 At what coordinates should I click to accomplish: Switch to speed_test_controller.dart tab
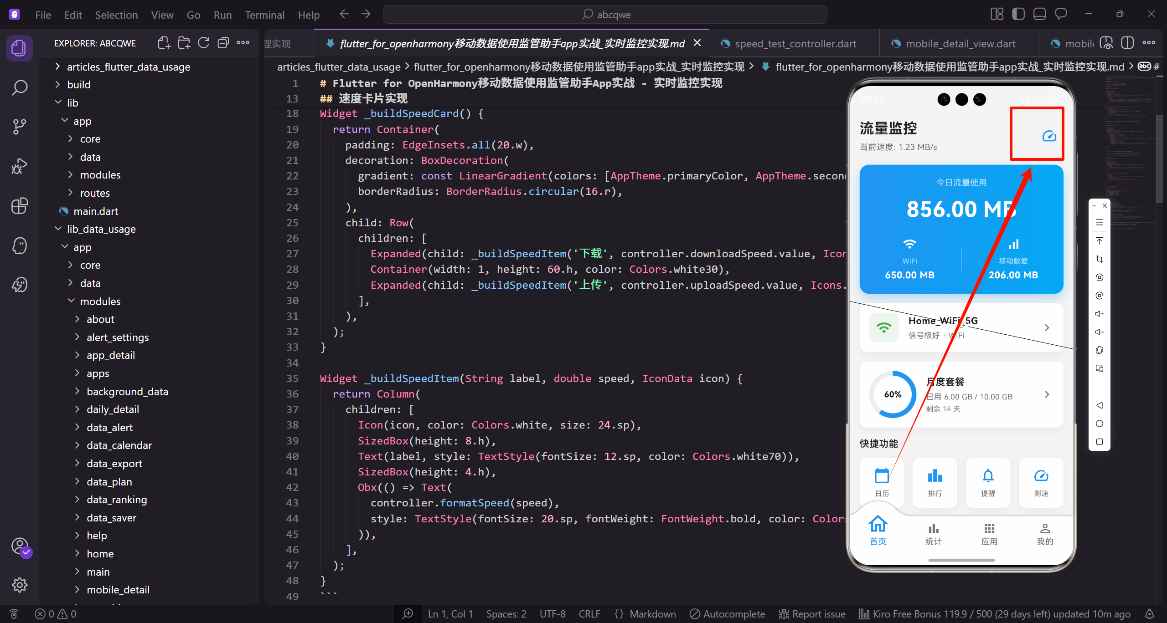click(x=795, y=43)
